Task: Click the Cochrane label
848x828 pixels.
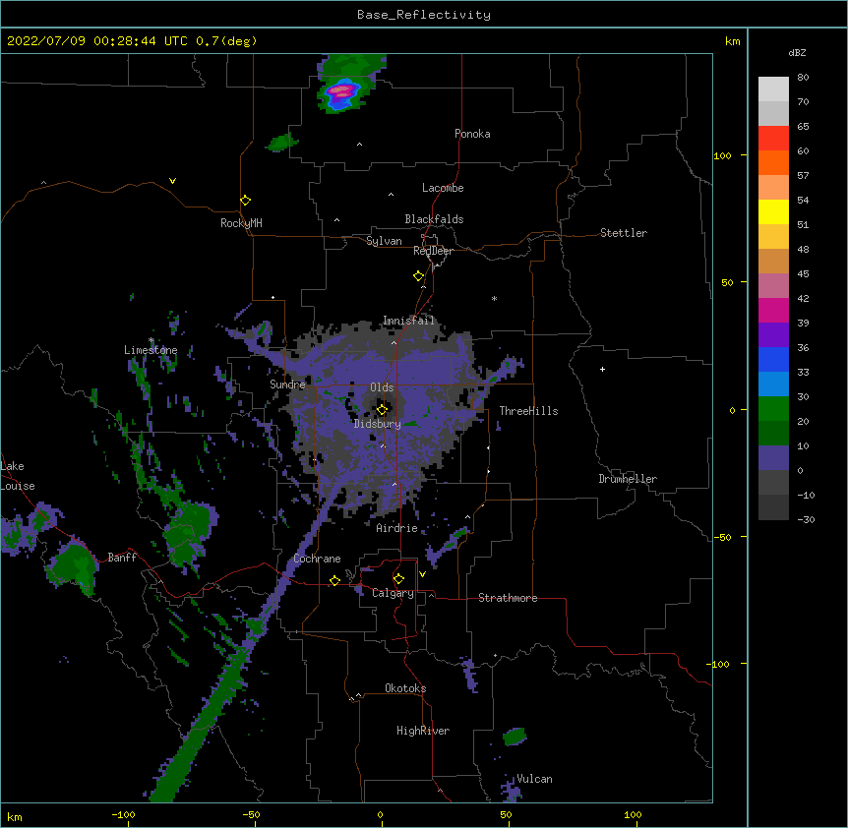Action: point(318,559)
